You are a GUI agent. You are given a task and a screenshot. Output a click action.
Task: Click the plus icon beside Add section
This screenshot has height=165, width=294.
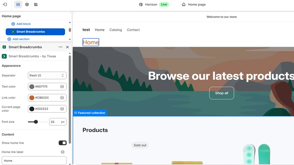[x=9, y=39]
